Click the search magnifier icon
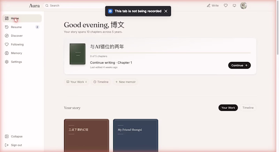 [47, 6]
